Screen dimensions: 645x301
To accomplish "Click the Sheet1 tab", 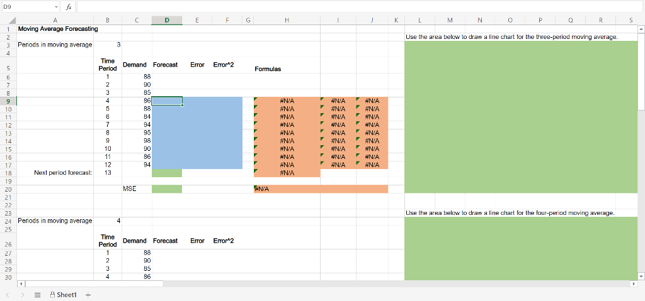I will [x=64, y=295].
